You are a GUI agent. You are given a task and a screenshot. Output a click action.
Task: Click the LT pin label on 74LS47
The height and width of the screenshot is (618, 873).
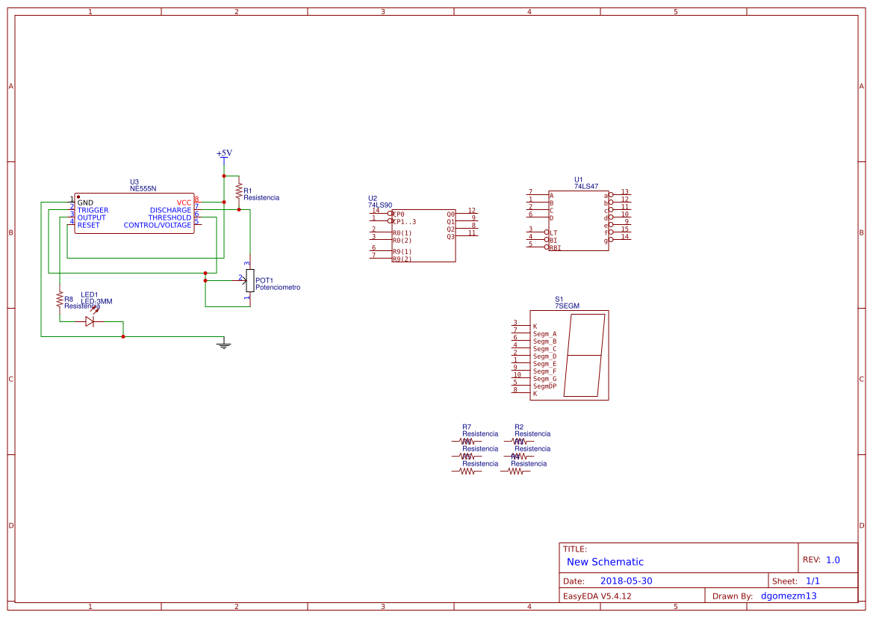click(553, 233)
